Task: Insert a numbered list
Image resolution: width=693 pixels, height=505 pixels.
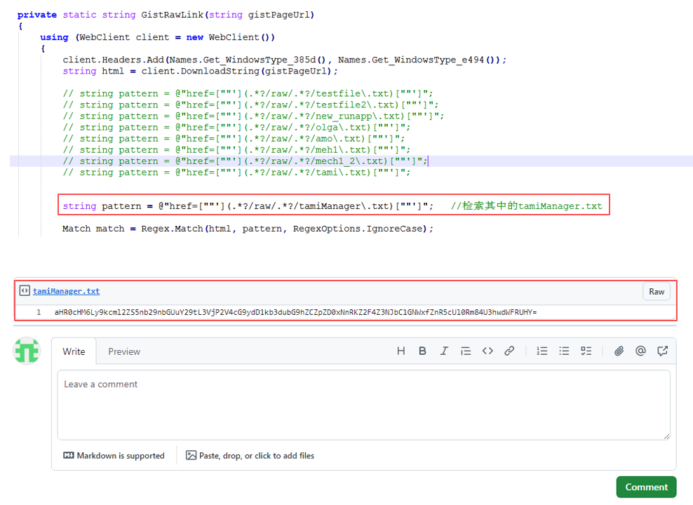Action: pyautogui.click(x=542, y=351)
